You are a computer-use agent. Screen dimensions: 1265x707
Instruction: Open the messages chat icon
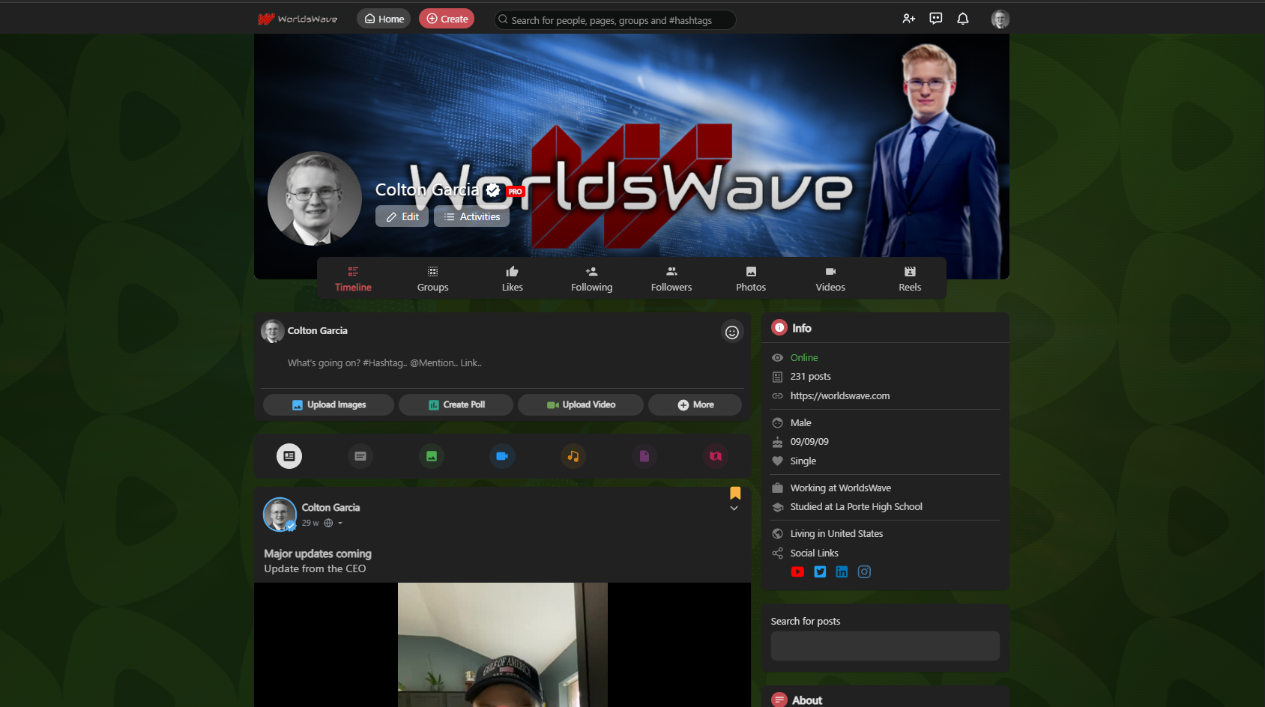point(935,19)
